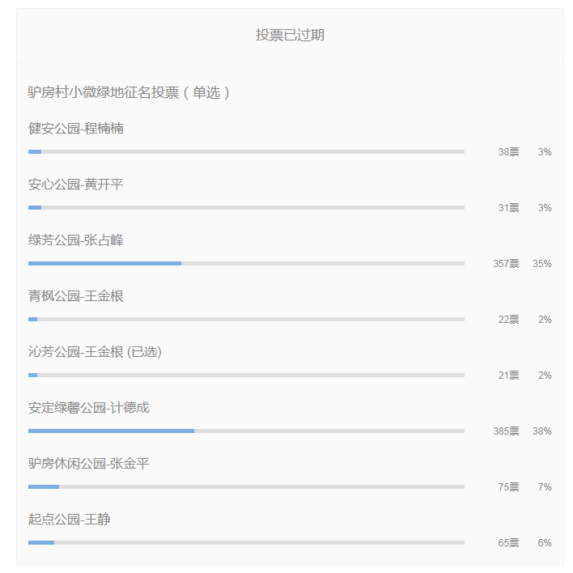The height and width of the screenshot is (573, 573).
Task: Pick option 驴房休闲公园-张金平
Action: (x=89, y=464)
